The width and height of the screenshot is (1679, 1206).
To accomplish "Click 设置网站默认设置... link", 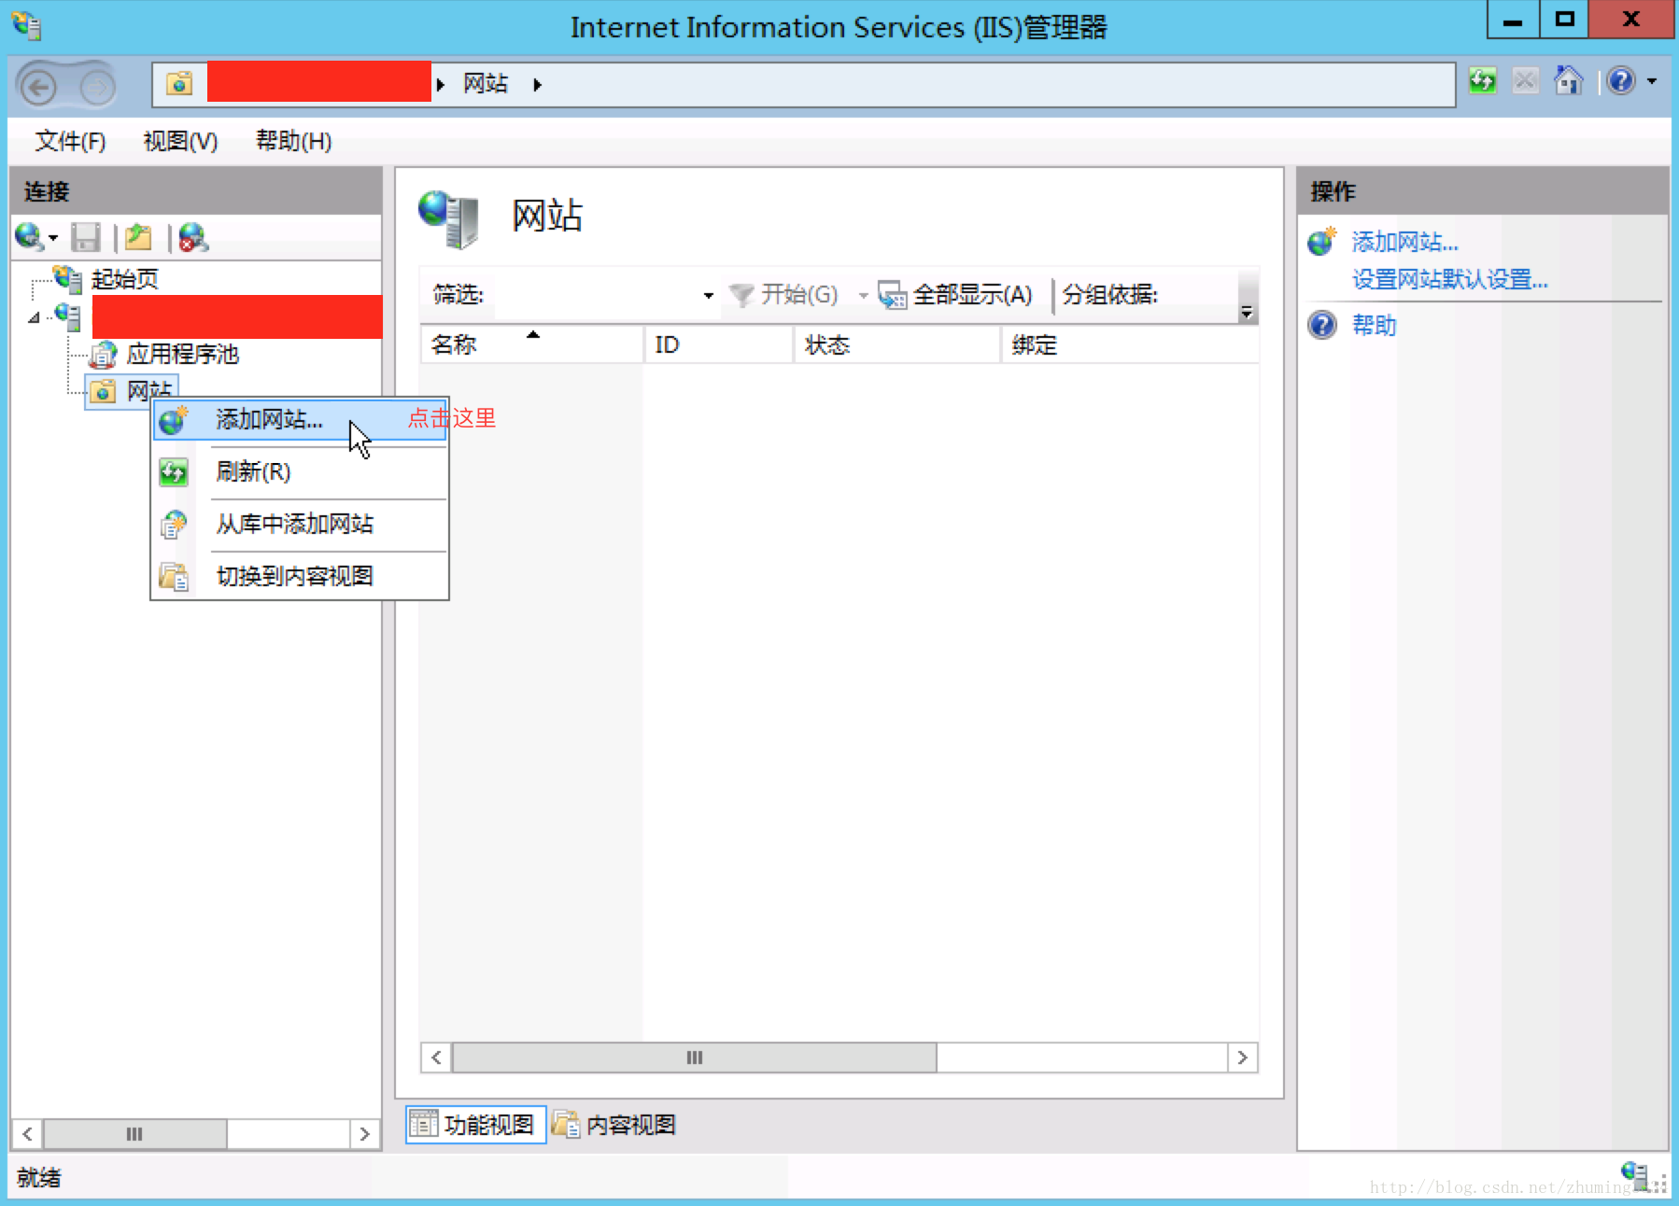I will click(x=1449, y=280).
